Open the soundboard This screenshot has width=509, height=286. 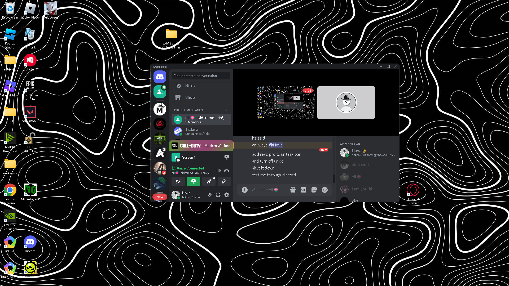(224, 181)
